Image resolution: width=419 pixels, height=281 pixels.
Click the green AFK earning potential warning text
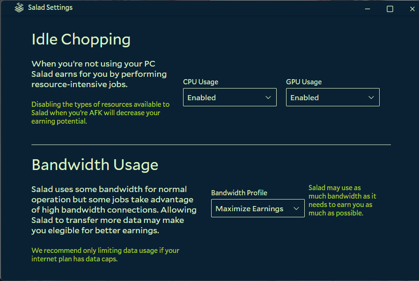pyautogui.click(x=100, y=113)
